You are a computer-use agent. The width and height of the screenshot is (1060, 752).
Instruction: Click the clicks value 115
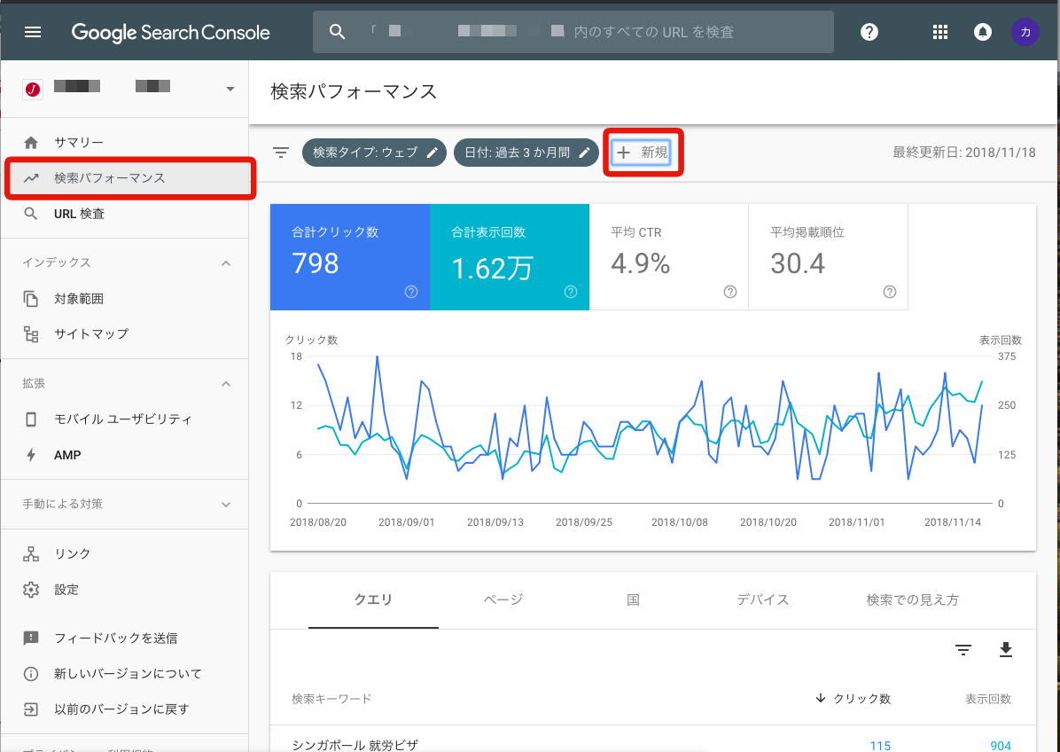tap(879, 745)
